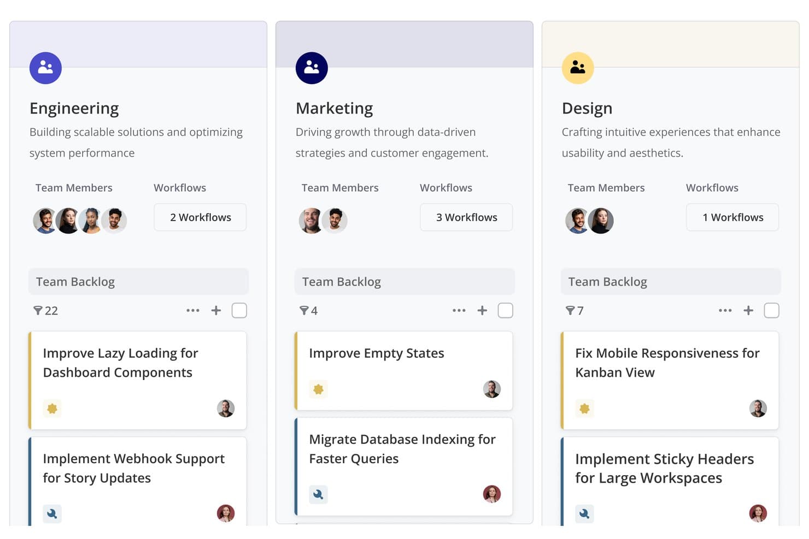Image resolution: width=809 pixels, height=539 pixels.
Task: Select the Engineering Team Backlog header
Action: point(139,282)
